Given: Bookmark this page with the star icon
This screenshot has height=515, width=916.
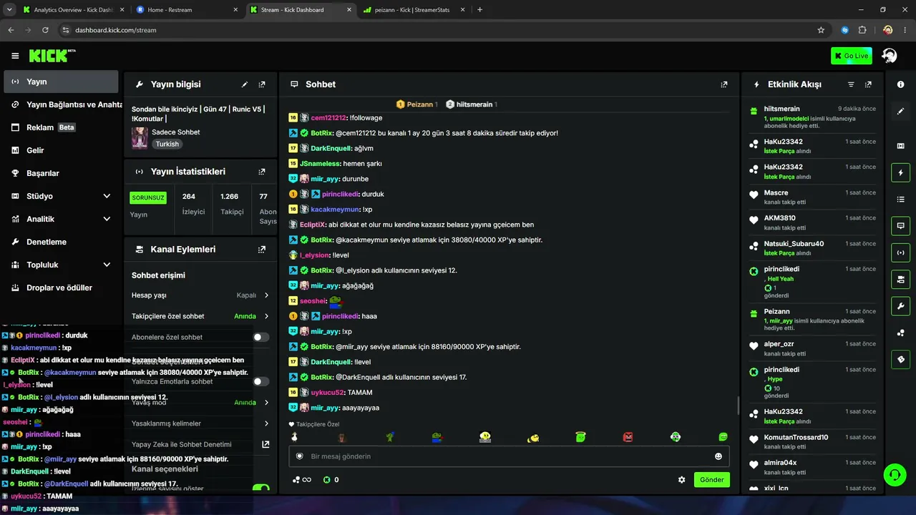Looking at the screenshot, I should (x=821, y=30).
